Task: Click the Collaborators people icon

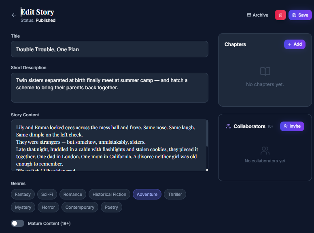Action: click(228, 126)
